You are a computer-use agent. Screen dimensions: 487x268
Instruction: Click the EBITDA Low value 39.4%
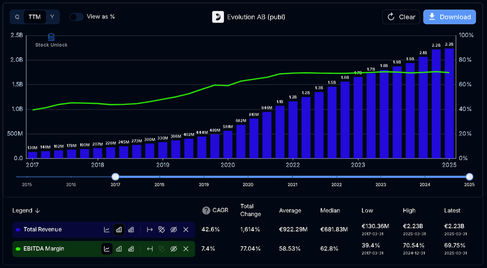tap(370, 245)
